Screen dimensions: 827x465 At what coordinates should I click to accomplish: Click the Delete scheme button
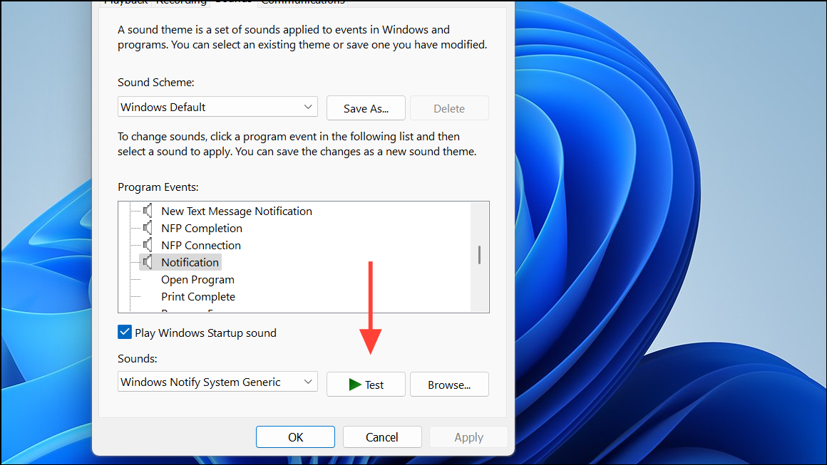(449, 108)
